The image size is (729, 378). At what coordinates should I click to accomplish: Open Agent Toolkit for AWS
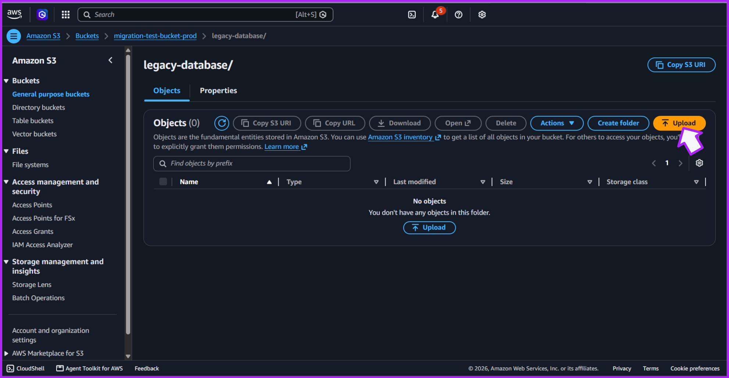click(x=90, y=368)
